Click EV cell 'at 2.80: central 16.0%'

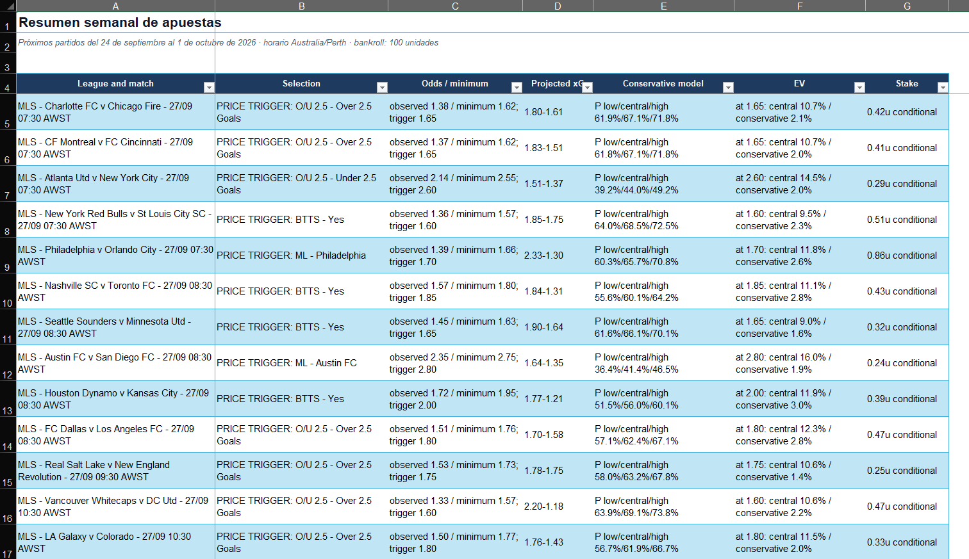point(800,363)
